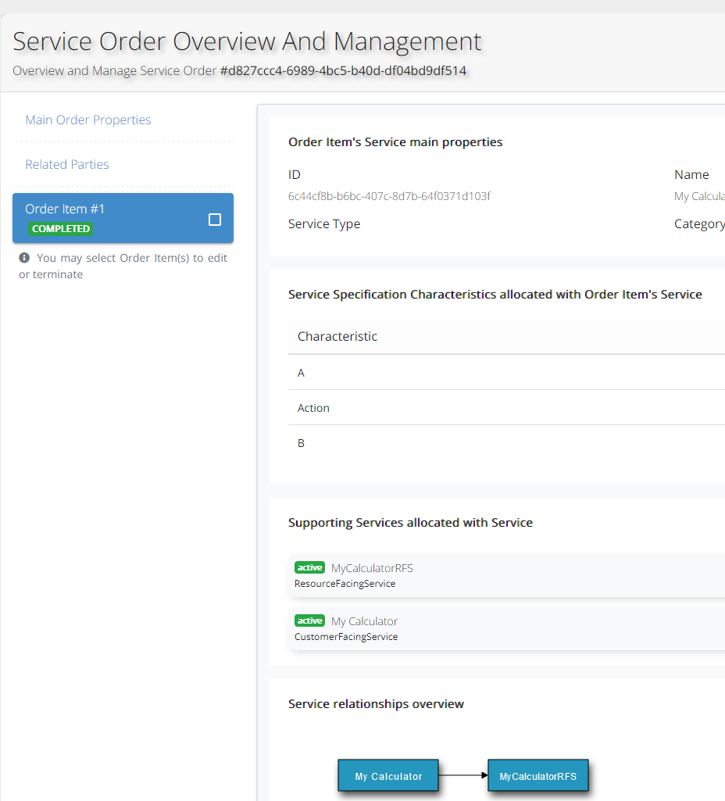Screen dimensions: 725x801
Task: Click the ResourceFacingService type label
Action: 345,584
